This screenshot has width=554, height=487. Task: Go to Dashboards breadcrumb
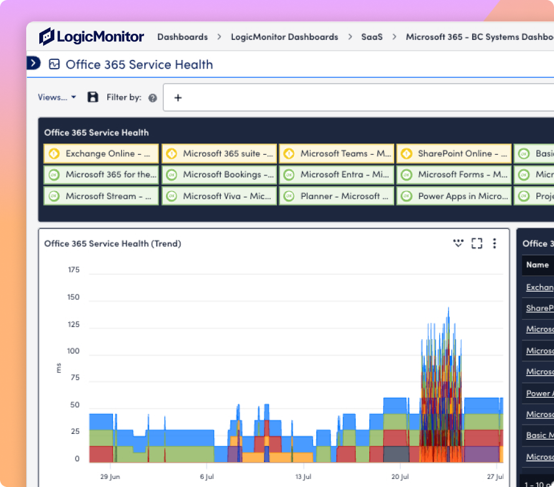[182, 37]
